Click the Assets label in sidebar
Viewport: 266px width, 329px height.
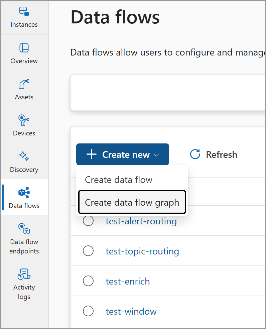(24, 97)
